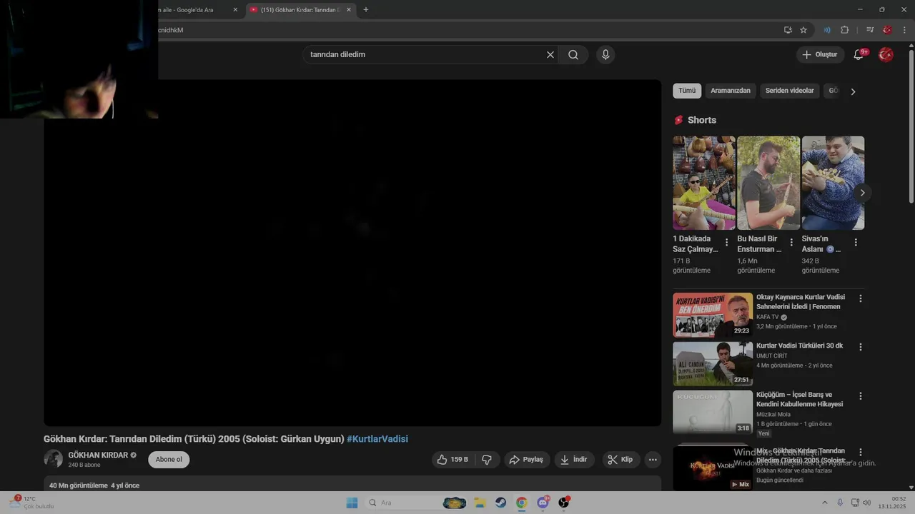Viewport: 915px width, 514px height.
Task: Open more actions three-dot menu under video
Action: tap(653, 460)
